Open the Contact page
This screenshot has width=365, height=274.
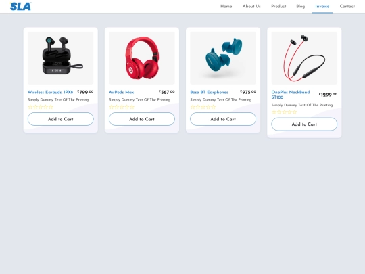[x=347, y=7]
